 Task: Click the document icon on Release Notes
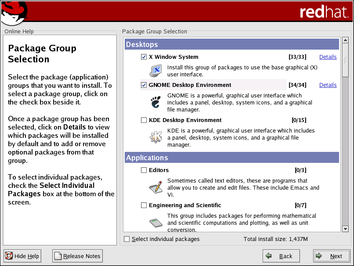(58, 256)
